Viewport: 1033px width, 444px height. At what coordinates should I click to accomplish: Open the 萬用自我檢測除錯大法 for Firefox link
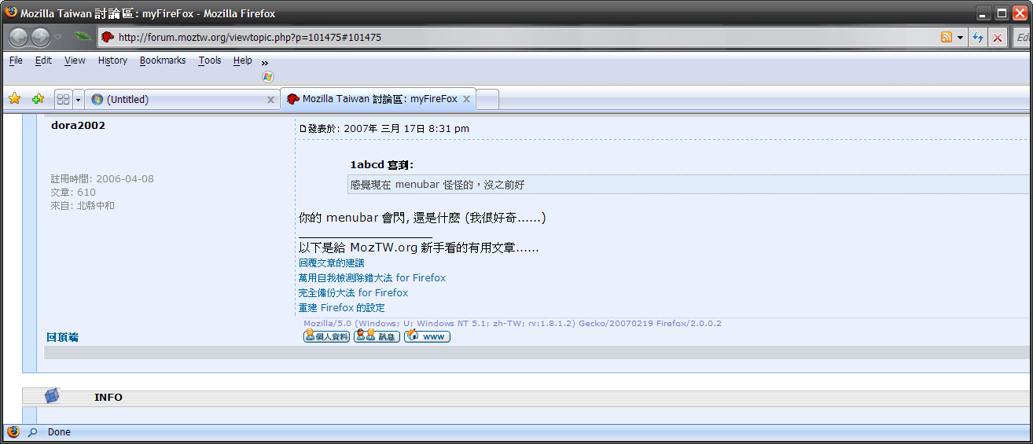pos(372,277)
